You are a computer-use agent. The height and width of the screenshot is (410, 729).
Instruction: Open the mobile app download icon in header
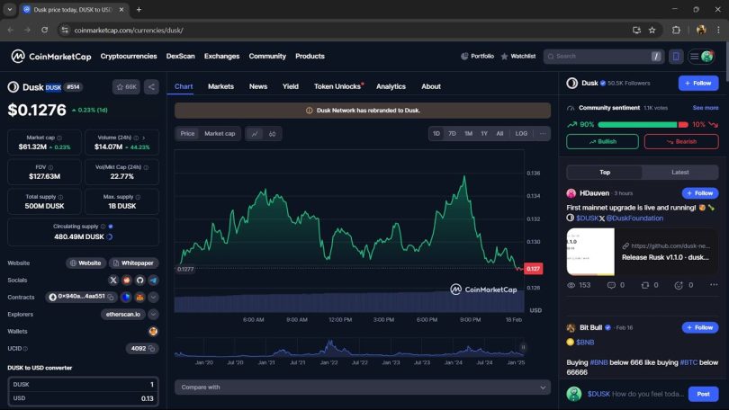[x=676, y=56]
